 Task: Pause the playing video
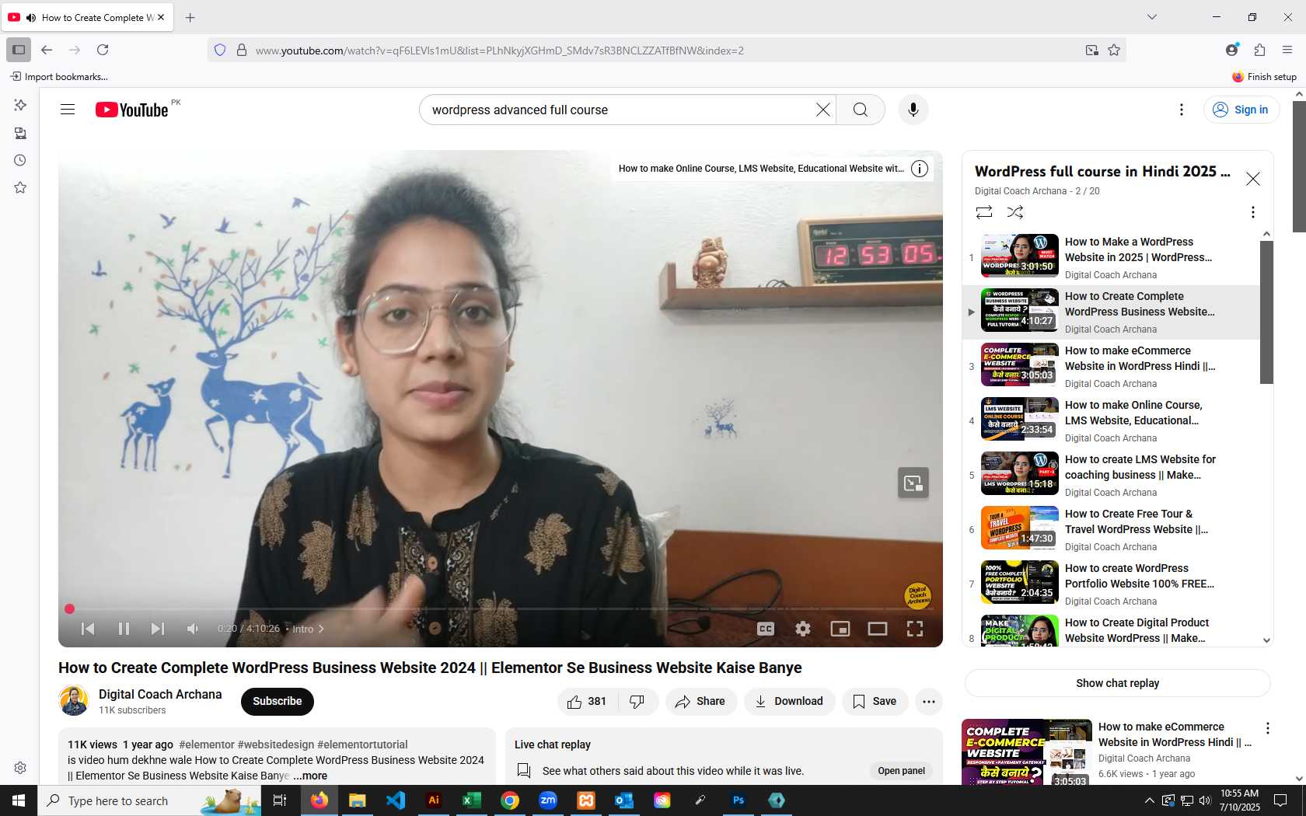point(124,629)
